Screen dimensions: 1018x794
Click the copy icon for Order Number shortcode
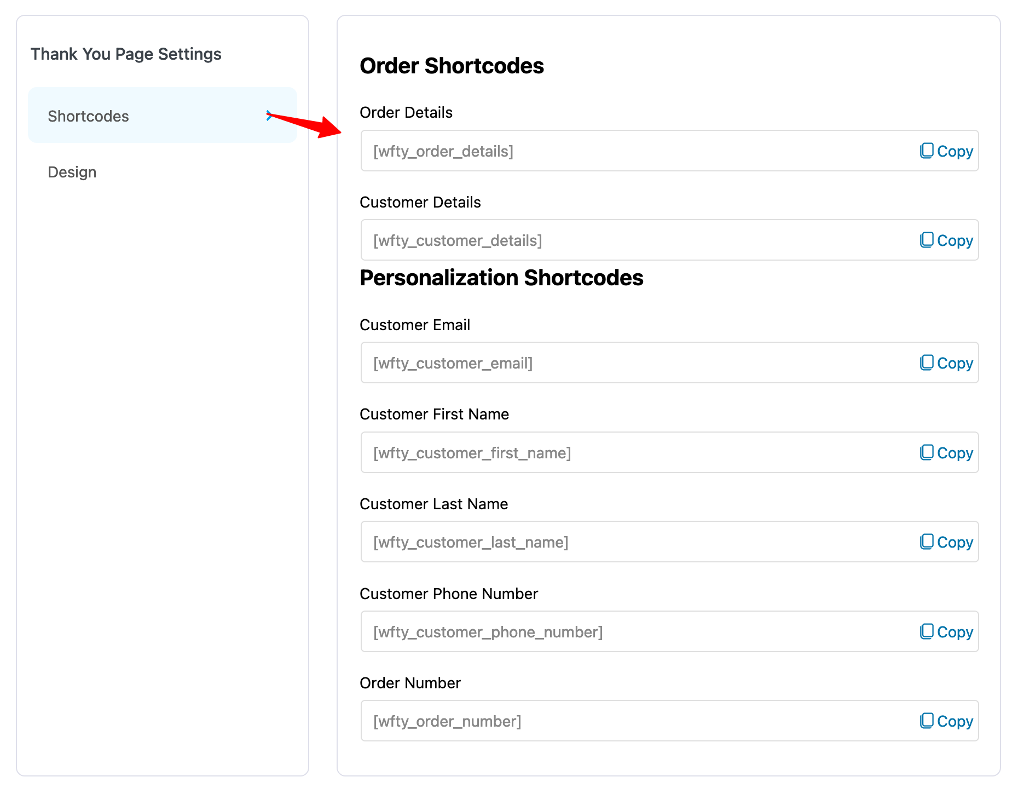[x=927, y=721]
